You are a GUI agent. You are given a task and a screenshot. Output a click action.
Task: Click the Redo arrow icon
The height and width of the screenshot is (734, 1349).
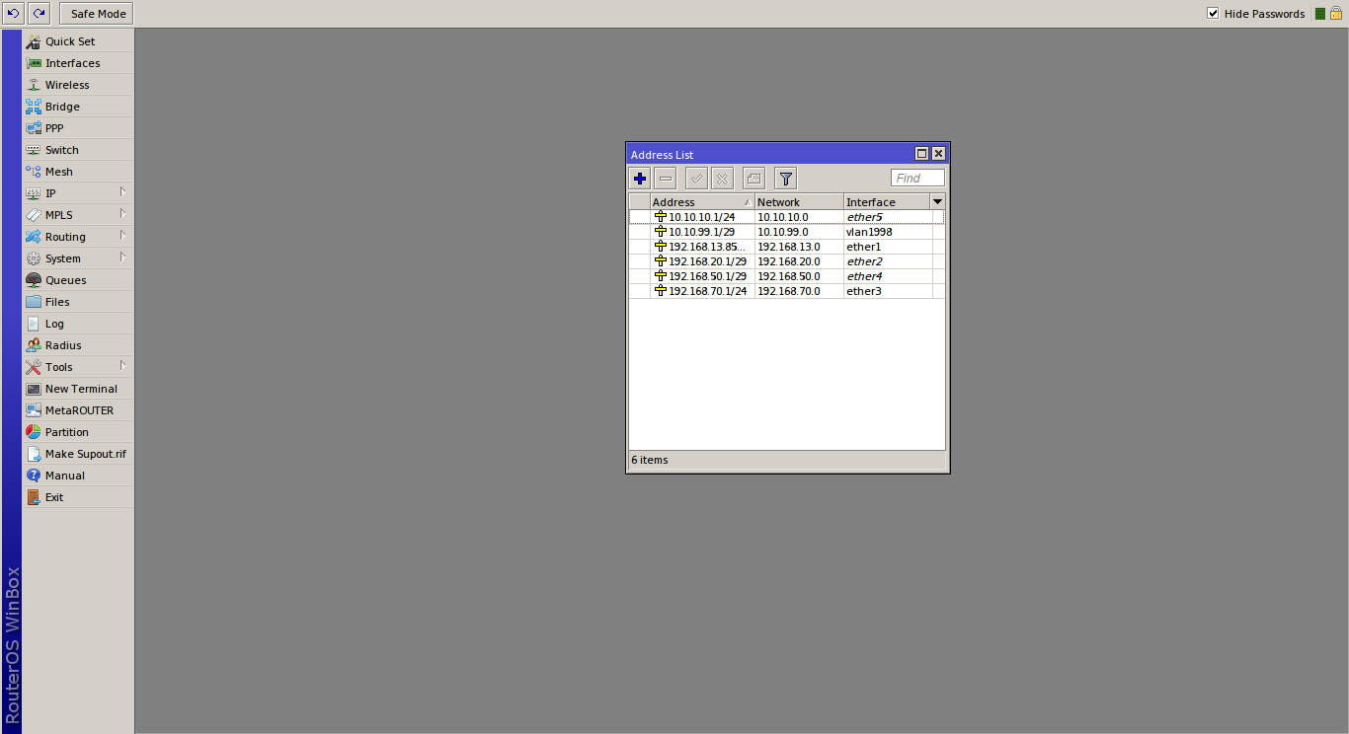[39, 14]
